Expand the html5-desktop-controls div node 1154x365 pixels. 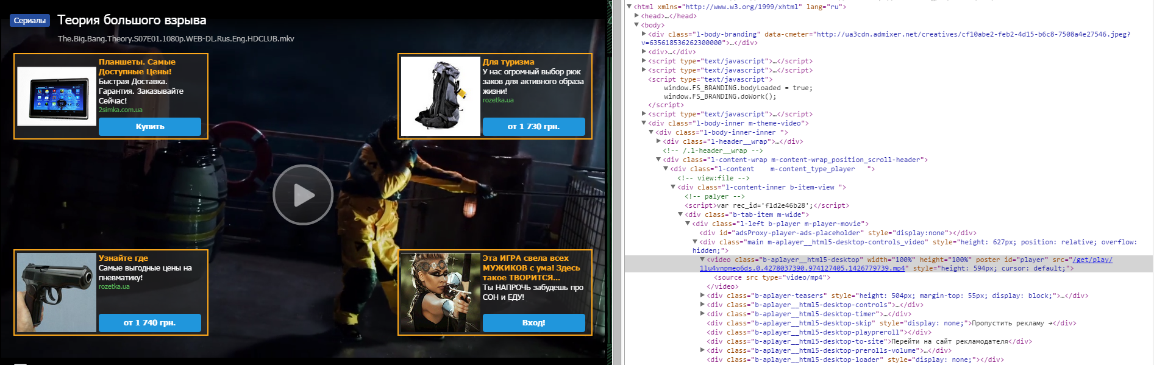703,305
